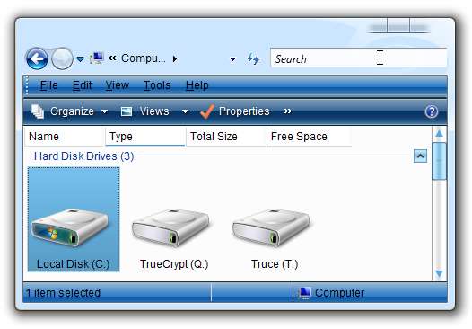Open the Views options dropdown arrow

coord(185,111)
